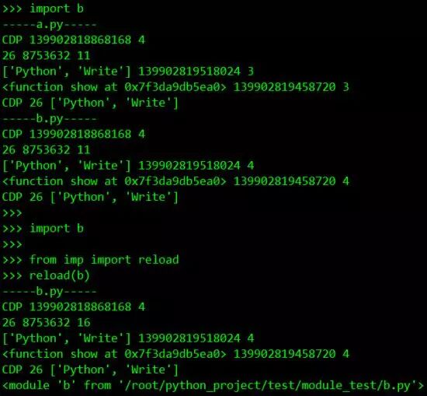
Task: Click the '-----b.py-----' line after reload
Action: [50, 292]
